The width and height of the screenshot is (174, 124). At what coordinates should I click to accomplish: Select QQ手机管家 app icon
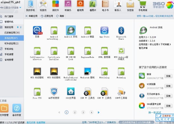(x=54, y=91)
